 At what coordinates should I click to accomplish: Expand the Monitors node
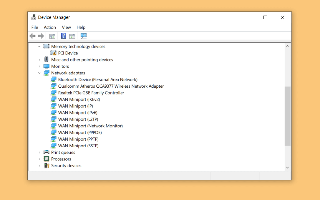click(39, 66)
